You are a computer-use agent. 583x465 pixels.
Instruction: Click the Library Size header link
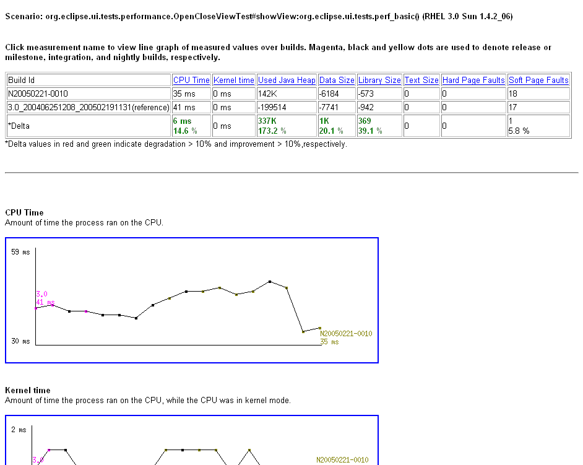click(379, 80)
